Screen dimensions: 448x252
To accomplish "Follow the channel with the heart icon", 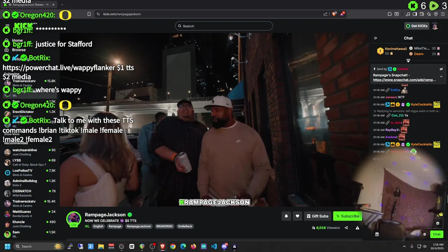I will tap(297, 216).
